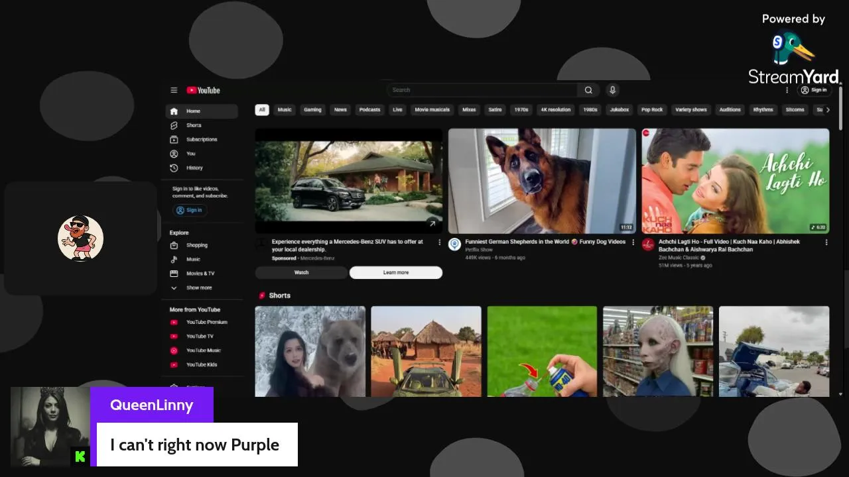Open the Zee Music Classic channel avatar
This screenshot has height=477, width=849.
click(648, 244)
